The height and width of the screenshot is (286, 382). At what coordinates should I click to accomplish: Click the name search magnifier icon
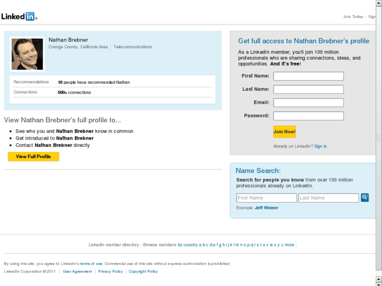[365, 198]
